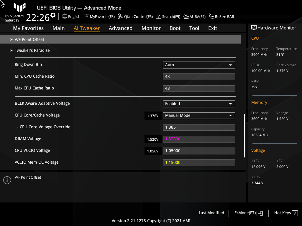The width and height of the screenshot is (302, 226).
Task: Open the Ring Down Bin dropdown
Action: pyautogui.click(x=199, y=65)
